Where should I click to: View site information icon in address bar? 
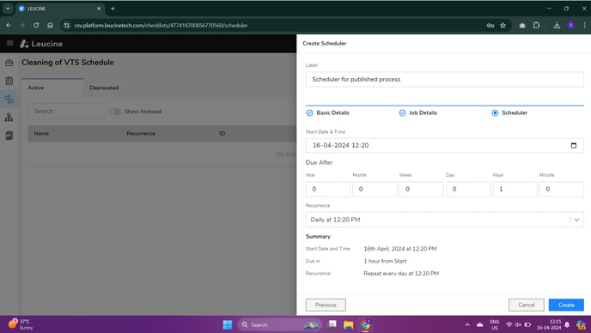click(x=67, y=25)
